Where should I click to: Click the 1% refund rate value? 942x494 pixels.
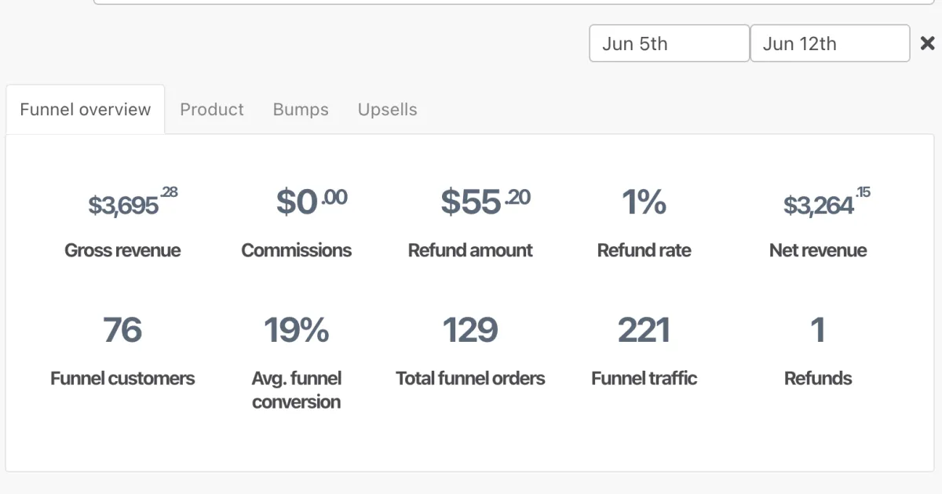(x=644, y=202)
